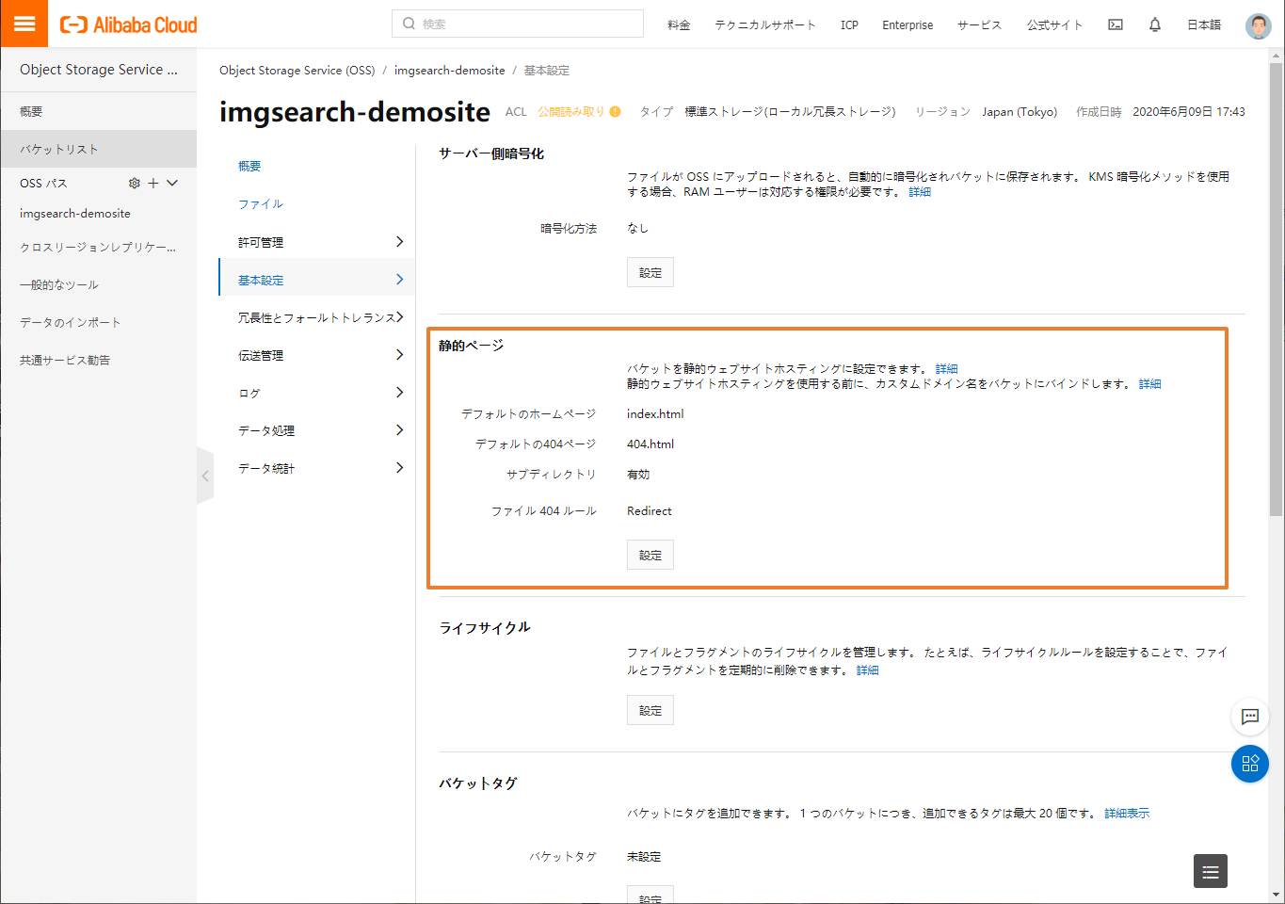This screenshot has height=904, width=1285.
Task: Open クロスリージョンレプリケー... in sidebar
Action: 98,248
